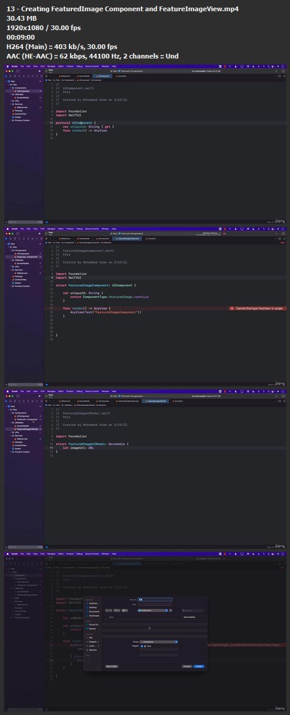290x715 pixels.
Task: Select Preview Content in the FeaturedImageComponent.swift frame navigator
Action: tap(22, 286)
